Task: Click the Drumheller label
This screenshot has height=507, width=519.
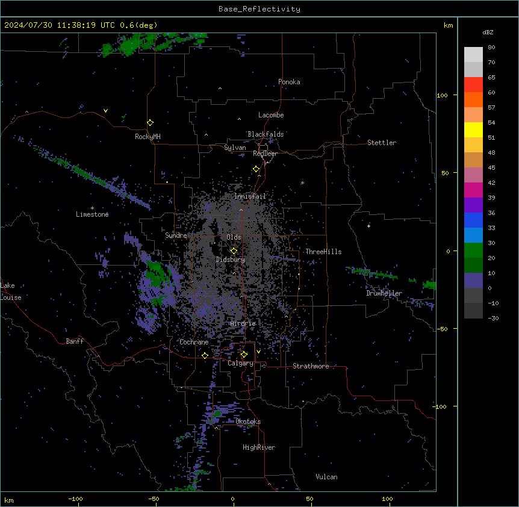Action: 384,293
